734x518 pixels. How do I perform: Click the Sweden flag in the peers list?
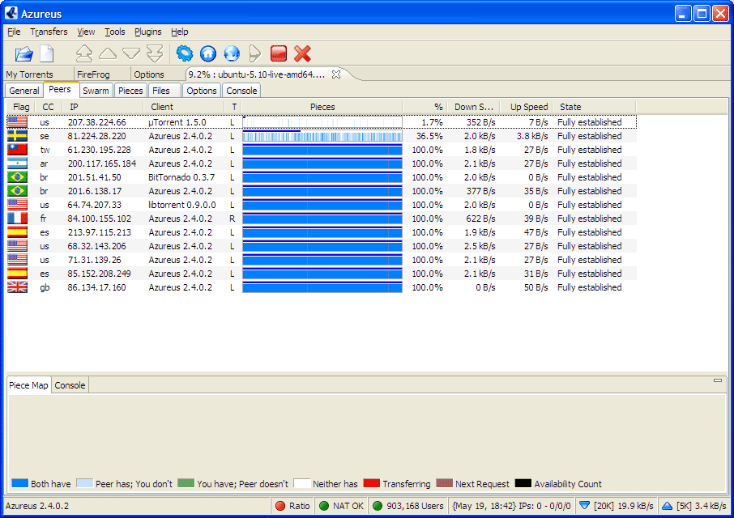pyautogui.click(x=17, y=136)
